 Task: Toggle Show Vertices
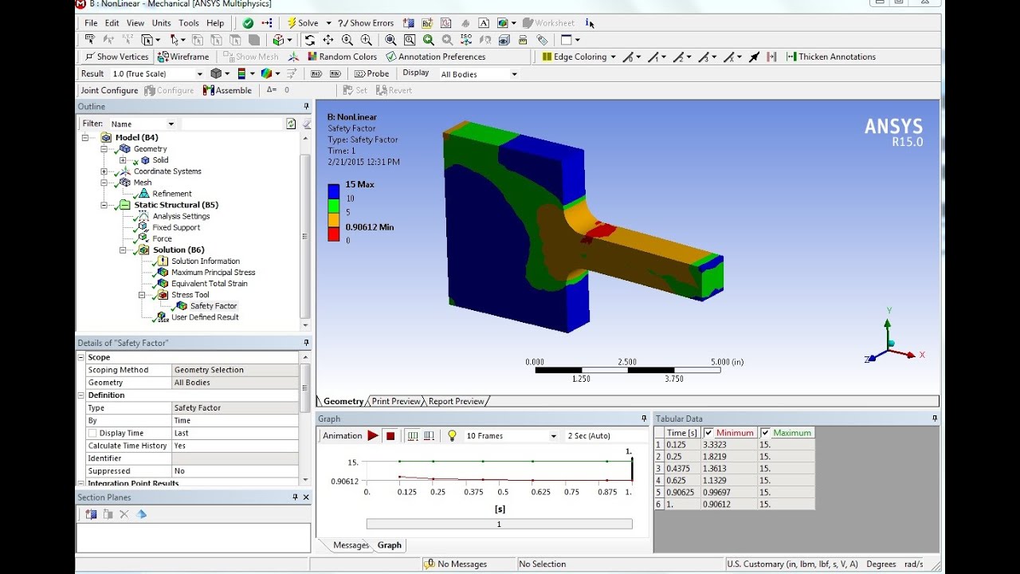(117, 57)
